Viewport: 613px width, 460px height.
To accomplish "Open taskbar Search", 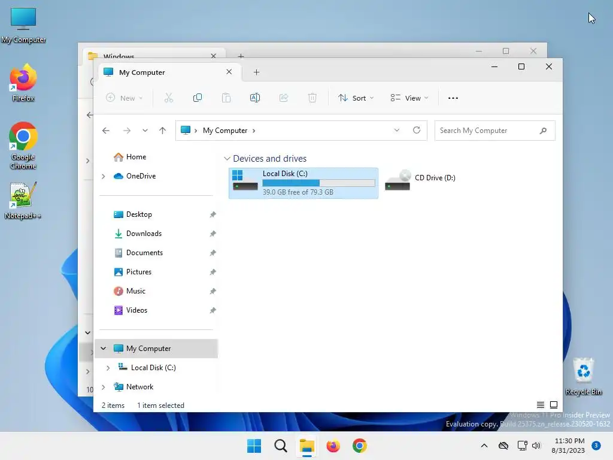I will (x=280, y=446).
